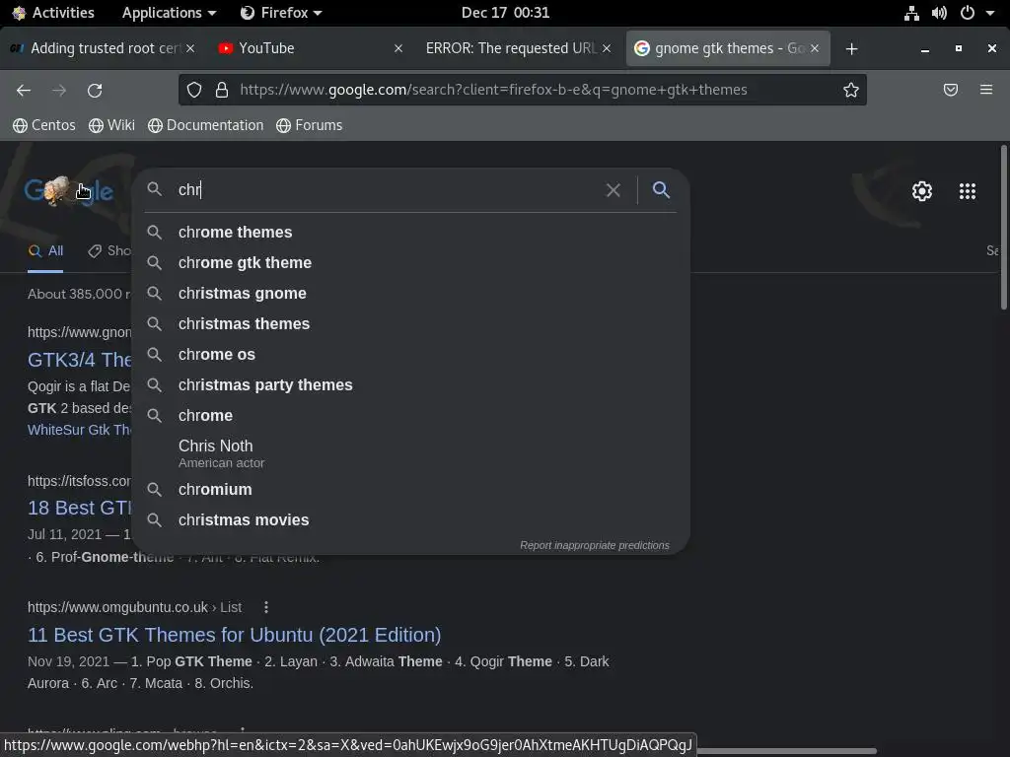Open the Firefox hamburger menu
Screen dimensions: 1010x757
click(986, 90)
